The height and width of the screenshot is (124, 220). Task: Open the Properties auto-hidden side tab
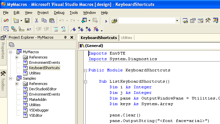point(3,50)
